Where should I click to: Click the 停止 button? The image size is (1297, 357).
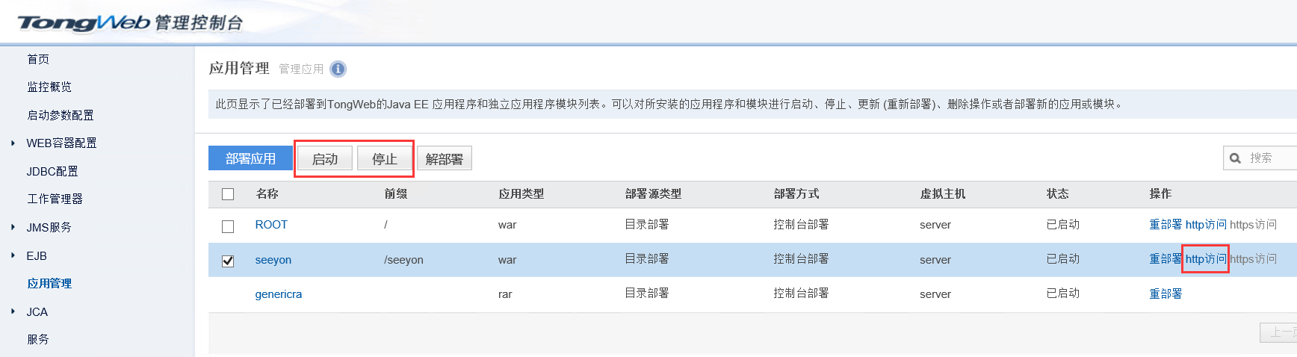click(385, 158)
